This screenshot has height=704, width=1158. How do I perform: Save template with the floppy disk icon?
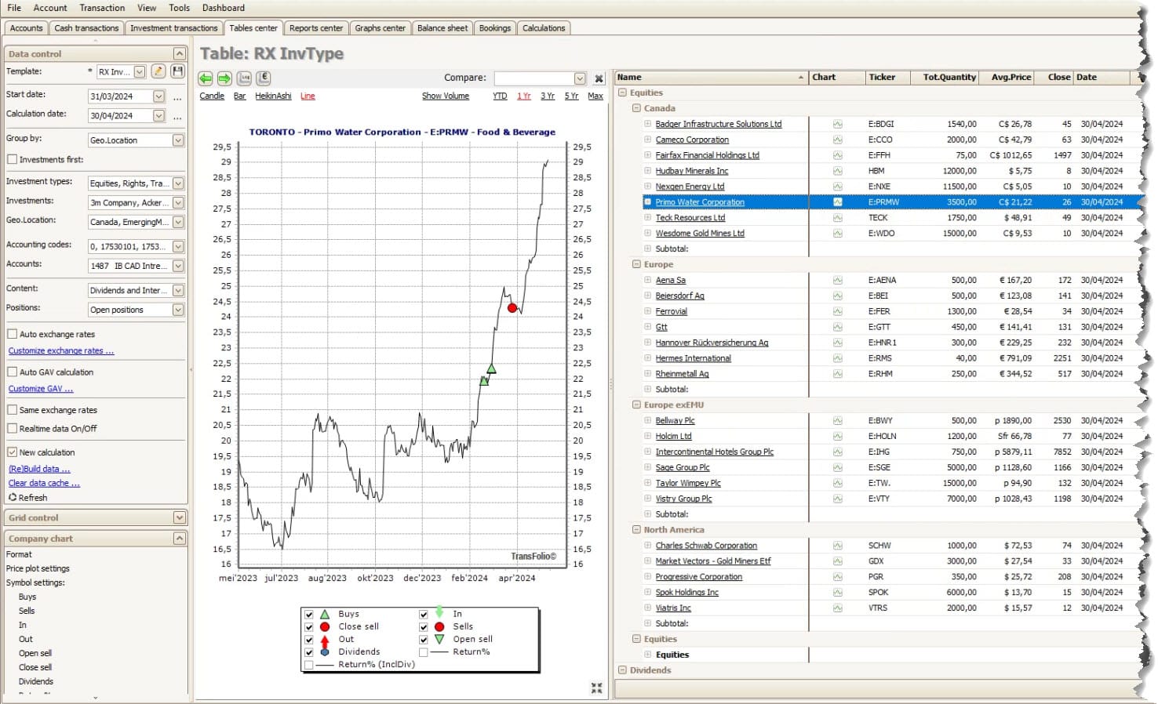[x=178, y=71]
